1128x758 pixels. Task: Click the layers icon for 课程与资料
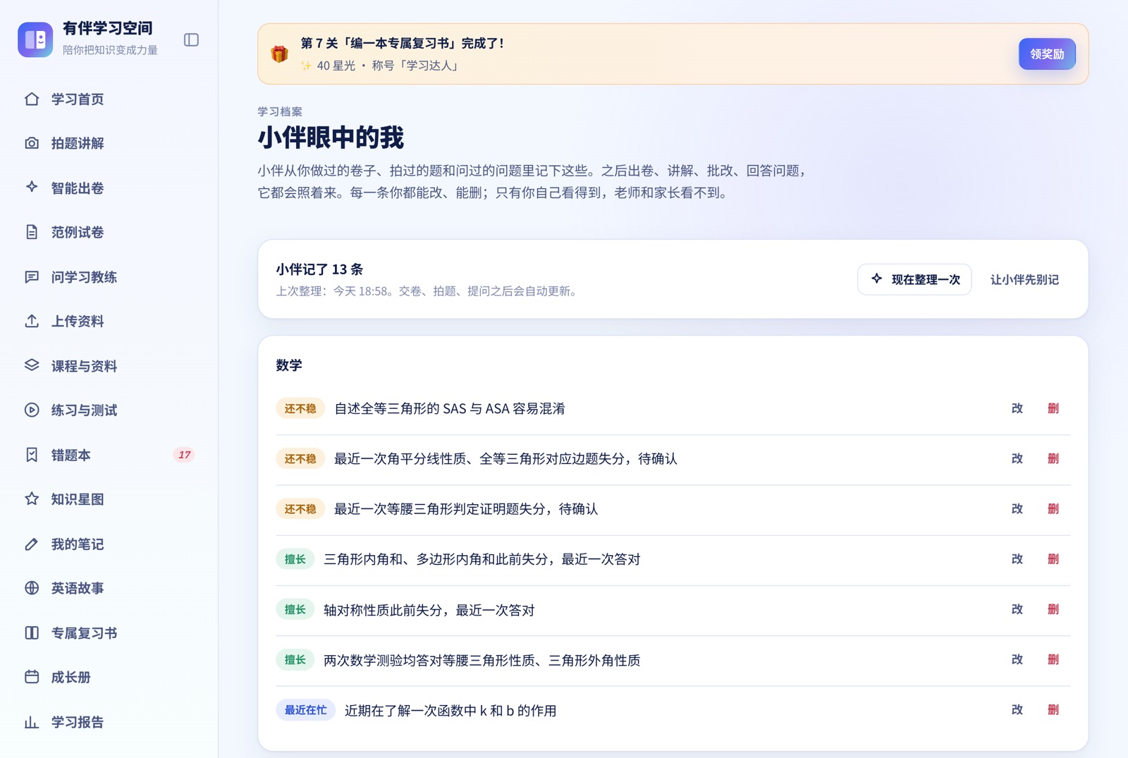pos(32,365)
